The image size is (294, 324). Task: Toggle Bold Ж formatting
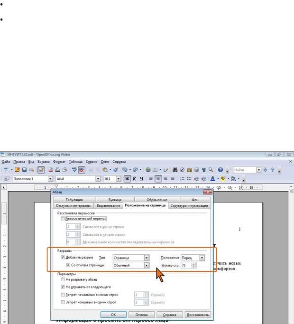tap(127, 179)
